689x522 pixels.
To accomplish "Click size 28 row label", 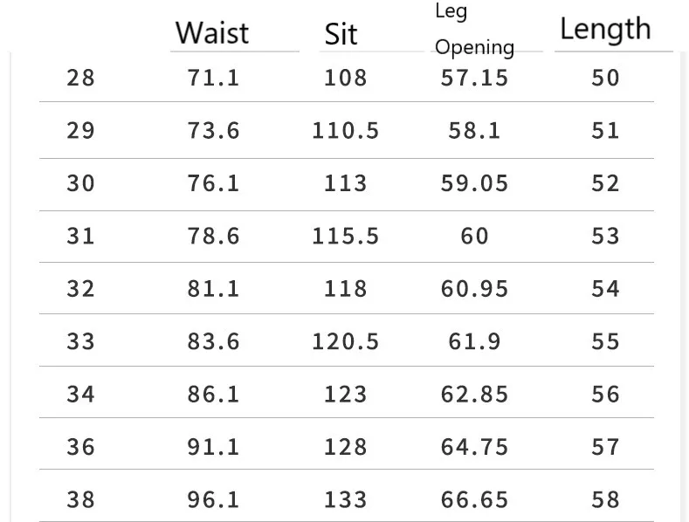I will [x=81, y=79].
